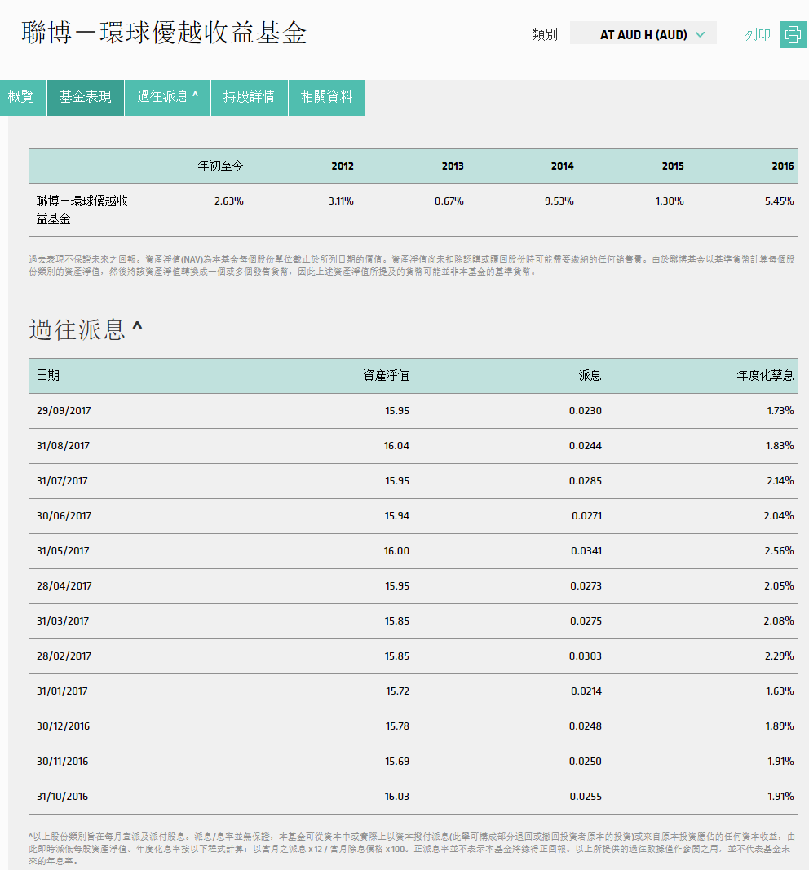Click dividend value 0.0303

click(x=586, y=656)
